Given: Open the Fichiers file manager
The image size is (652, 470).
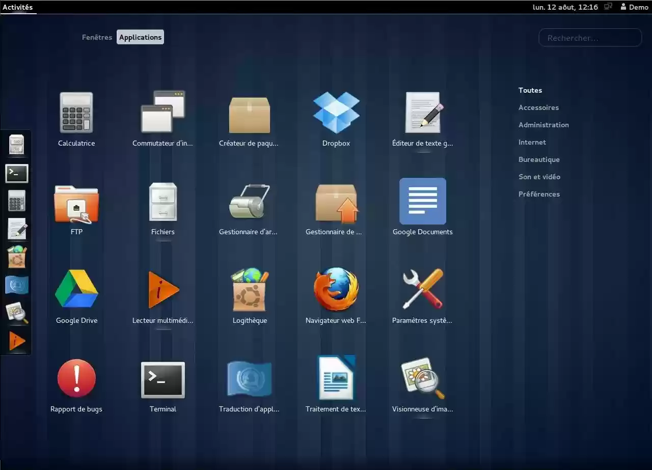Looking at the screenshot, I should pos(162,202).
